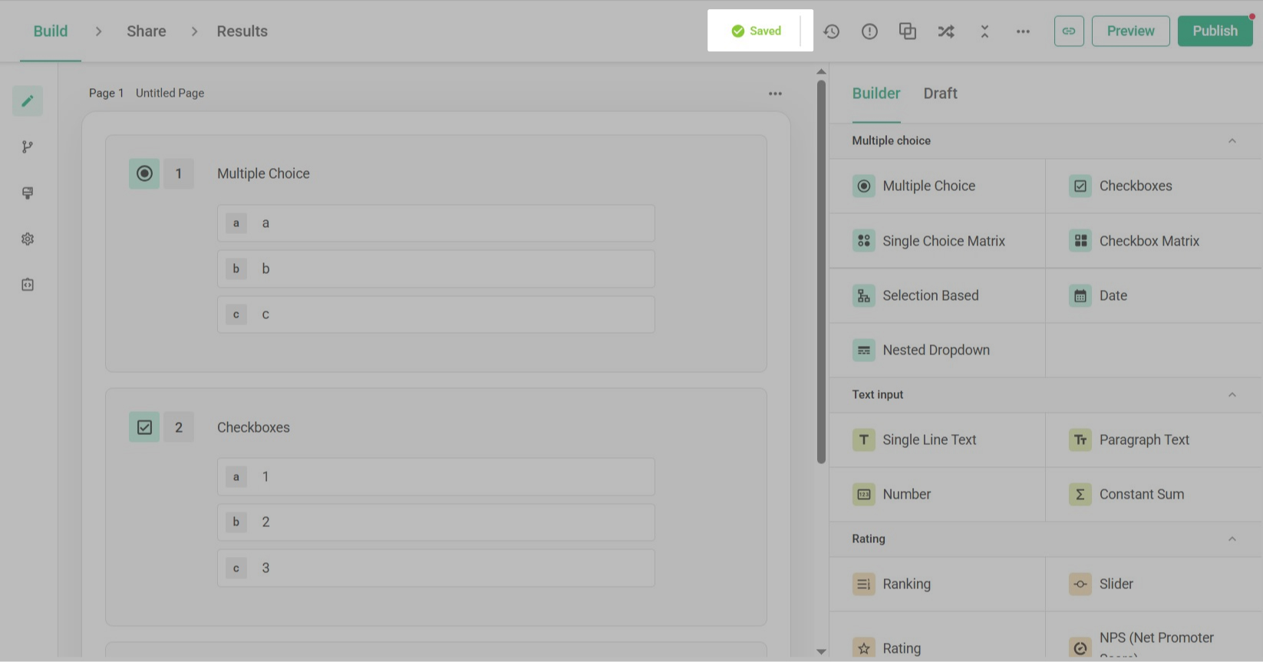Viewport: 1263px width, 662px height.
Task: Add a Slider question element
Action: tap(1116, 585)
